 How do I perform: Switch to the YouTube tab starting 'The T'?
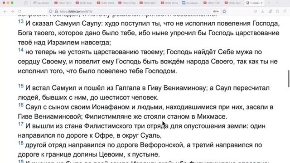point(63,3)
